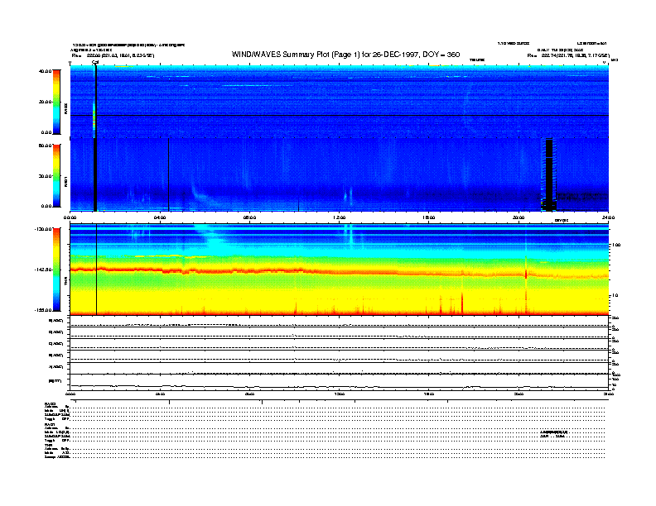Image resolution: width=656 pixels, height=506 pixels.
Task: Click the -142.50 color scale label
Action: click(43, 270)
